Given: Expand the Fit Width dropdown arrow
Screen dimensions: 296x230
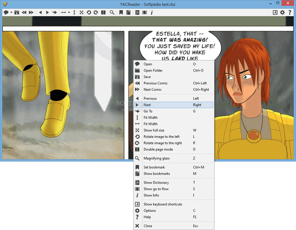Looking at the screenshot, I should point(69,12).
